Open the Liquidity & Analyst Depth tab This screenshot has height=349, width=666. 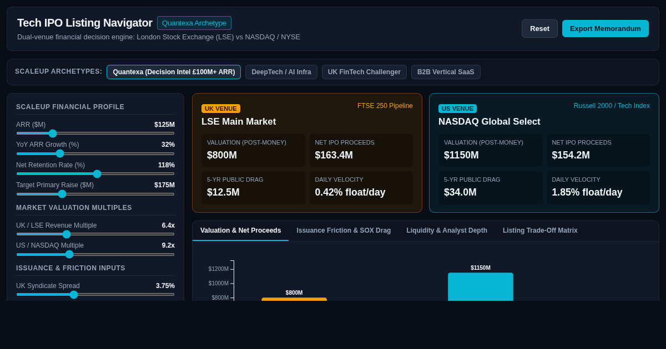click(447, 230)
